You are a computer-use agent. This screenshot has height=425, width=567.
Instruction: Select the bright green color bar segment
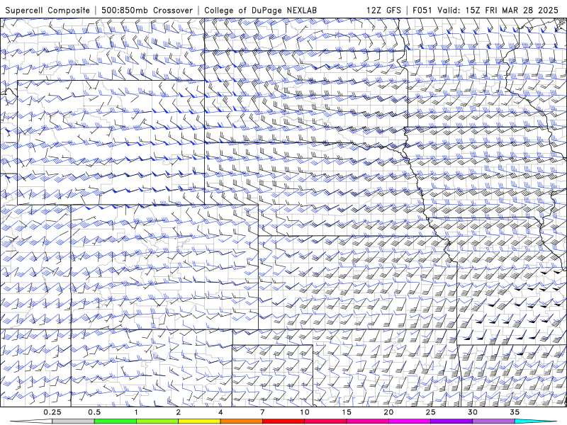click(116, 421)
